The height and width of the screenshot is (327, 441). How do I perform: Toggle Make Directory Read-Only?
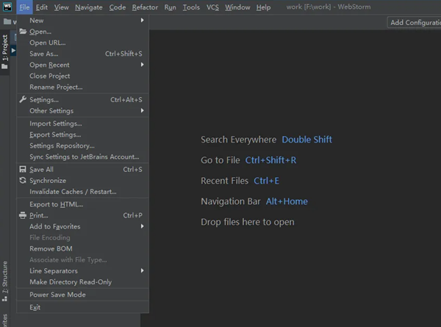coord(71,282)
